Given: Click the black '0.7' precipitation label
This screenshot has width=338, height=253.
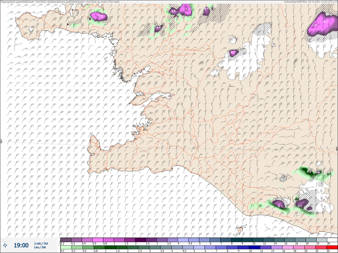Looking at the screenshot, I should coord(329,174).
